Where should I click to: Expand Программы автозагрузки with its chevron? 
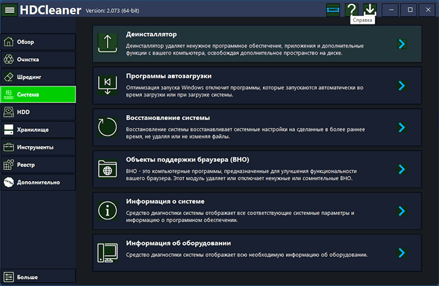pos(402,85)
